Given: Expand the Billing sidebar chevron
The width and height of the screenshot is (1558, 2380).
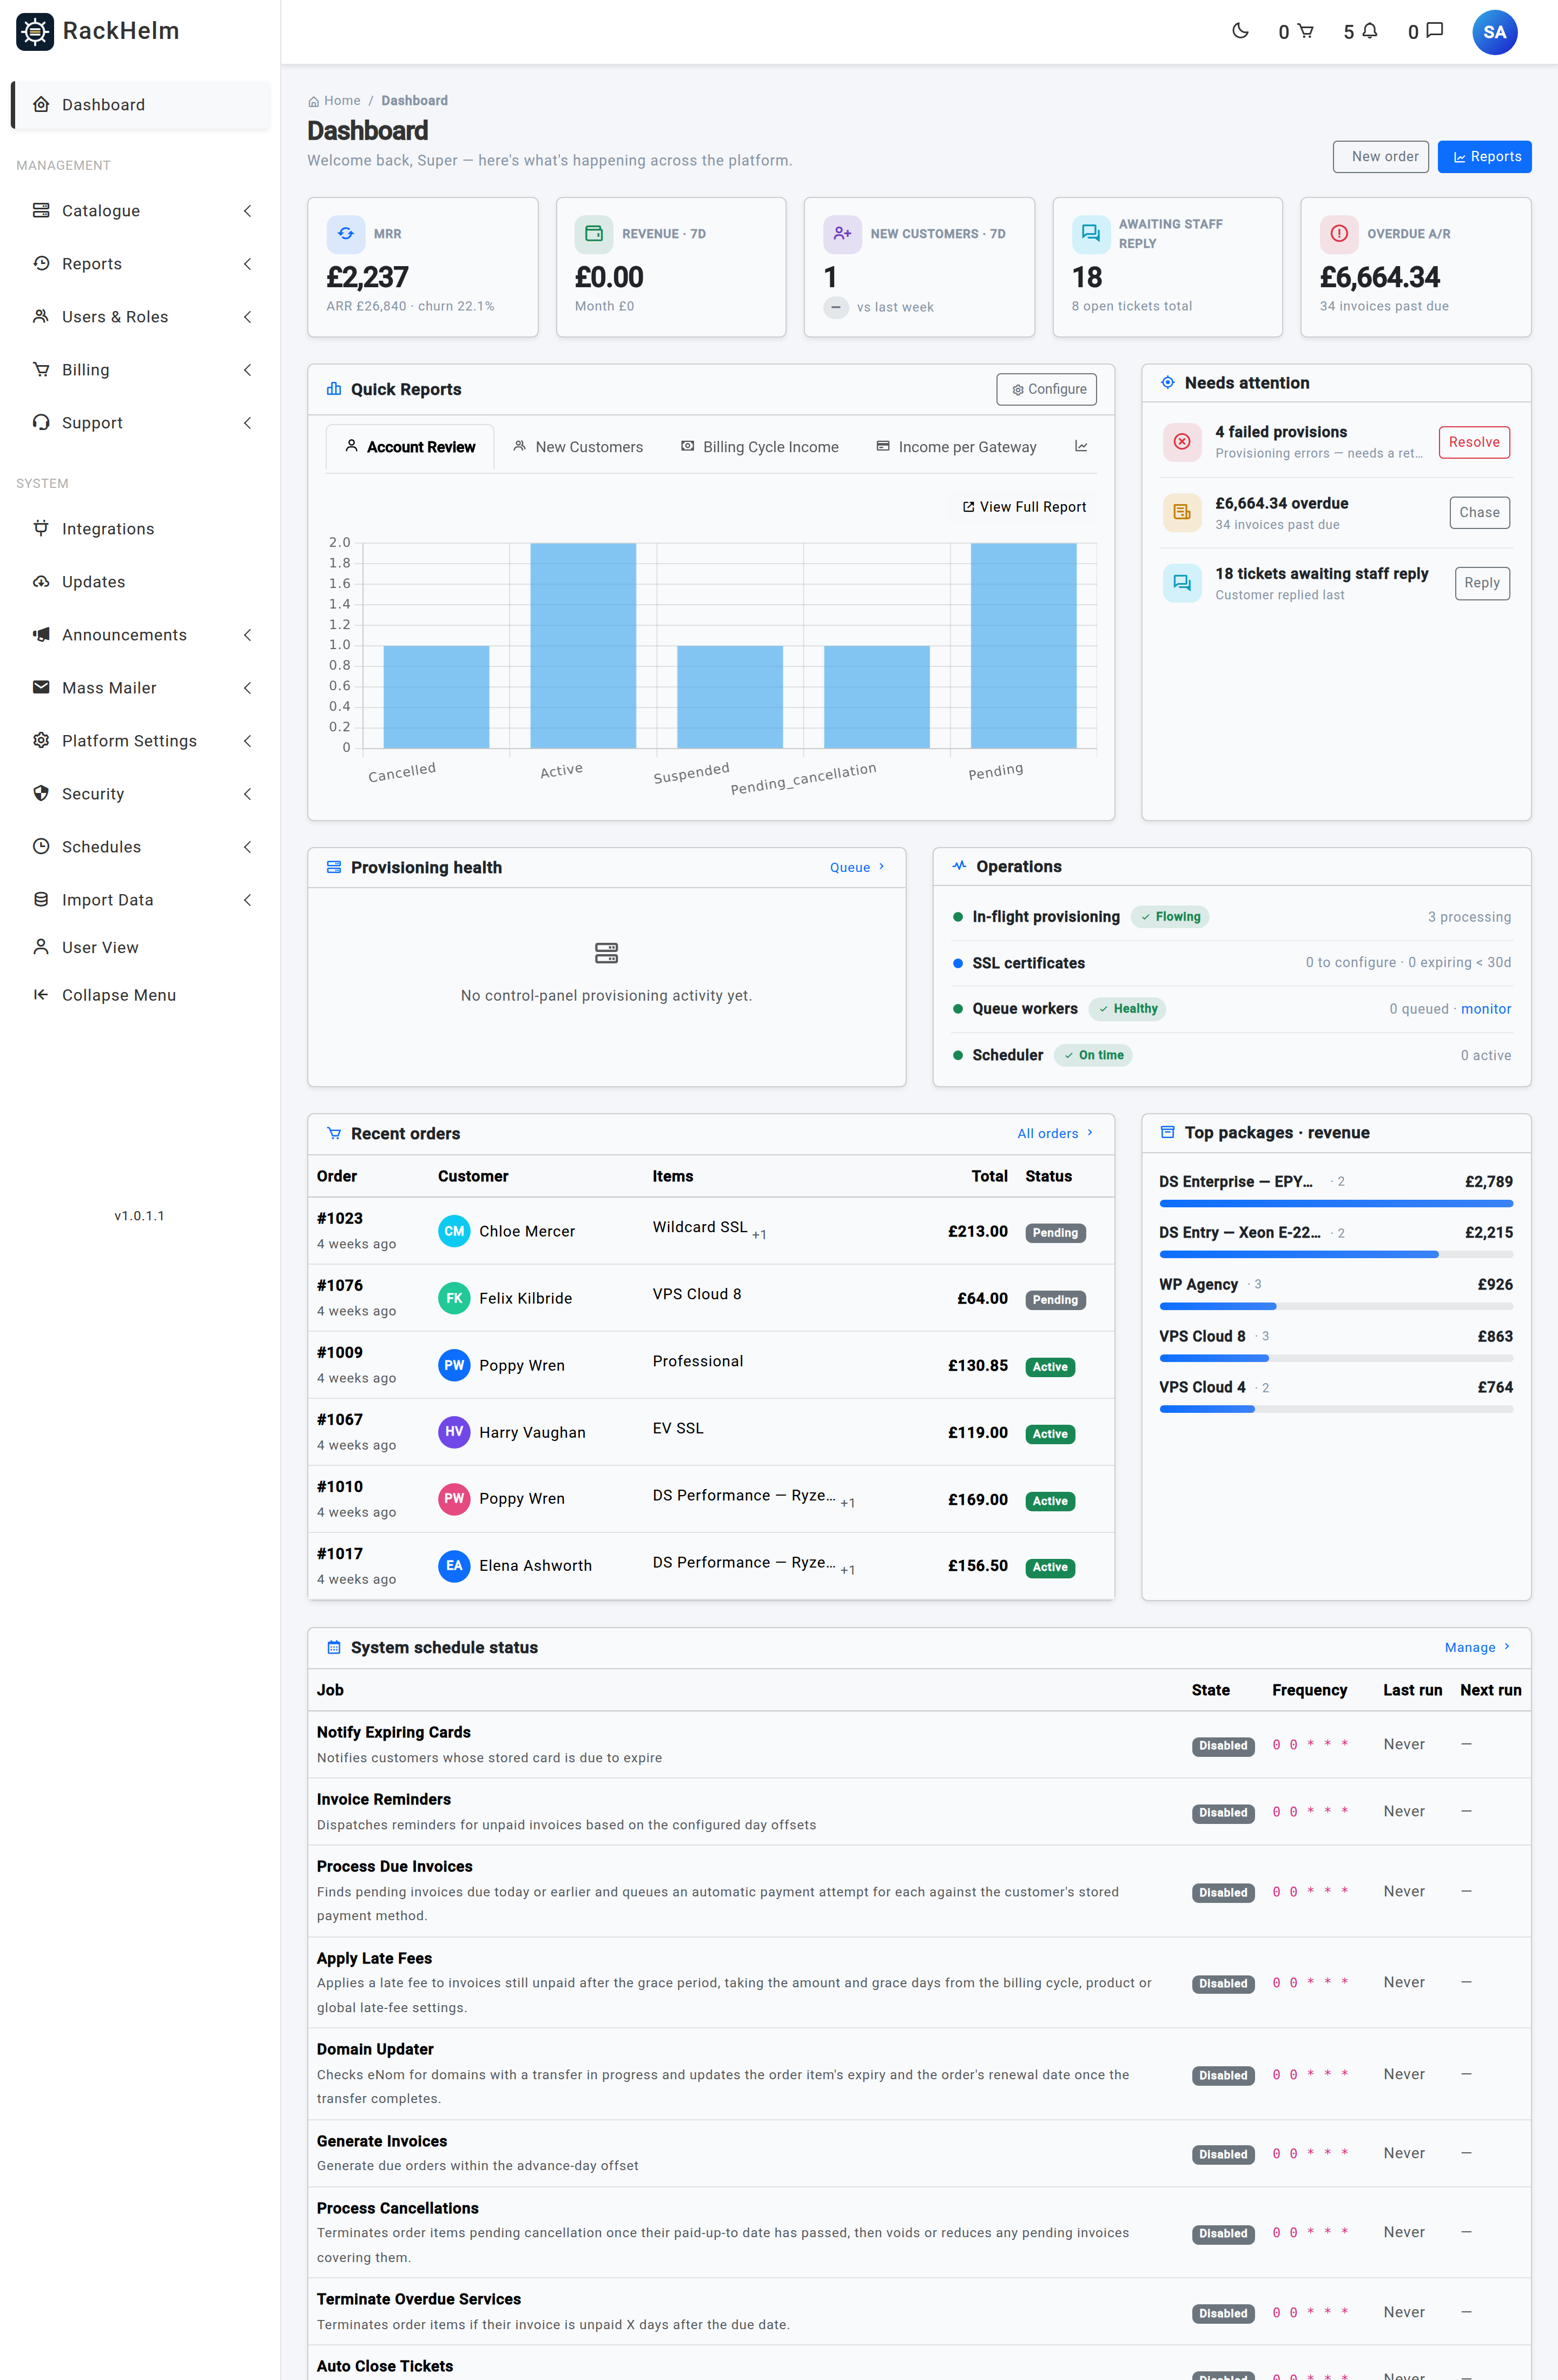Looking at the screenshot, I should [x=247, y=369].
